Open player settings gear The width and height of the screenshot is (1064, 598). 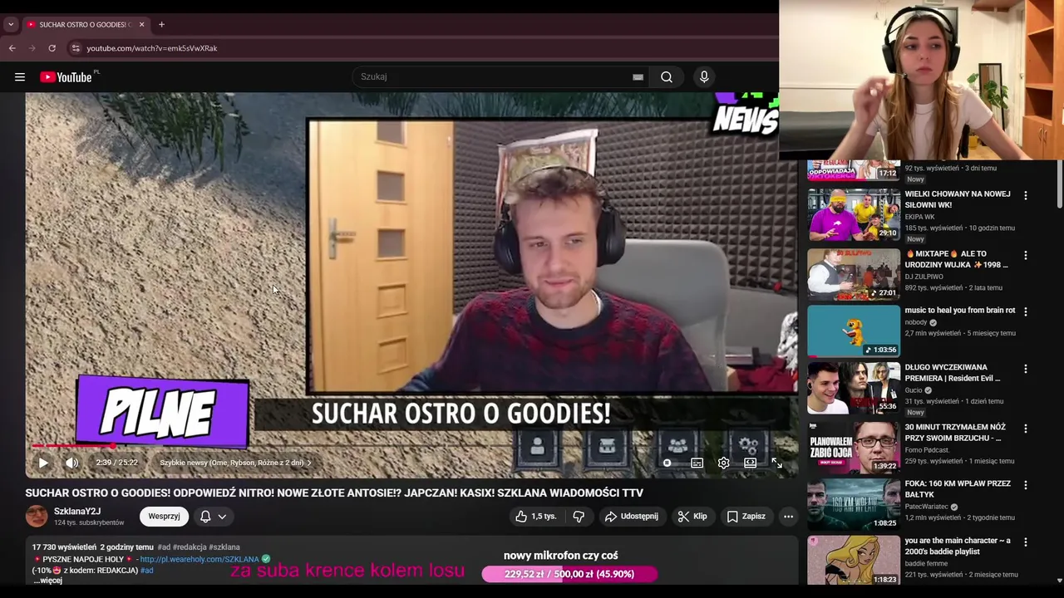[x=723, y=463]
